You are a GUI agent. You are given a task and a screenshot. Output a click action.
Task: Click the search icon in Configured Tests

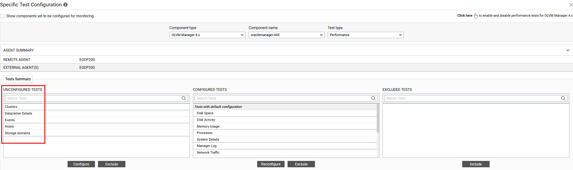click(x=373, y=98)
